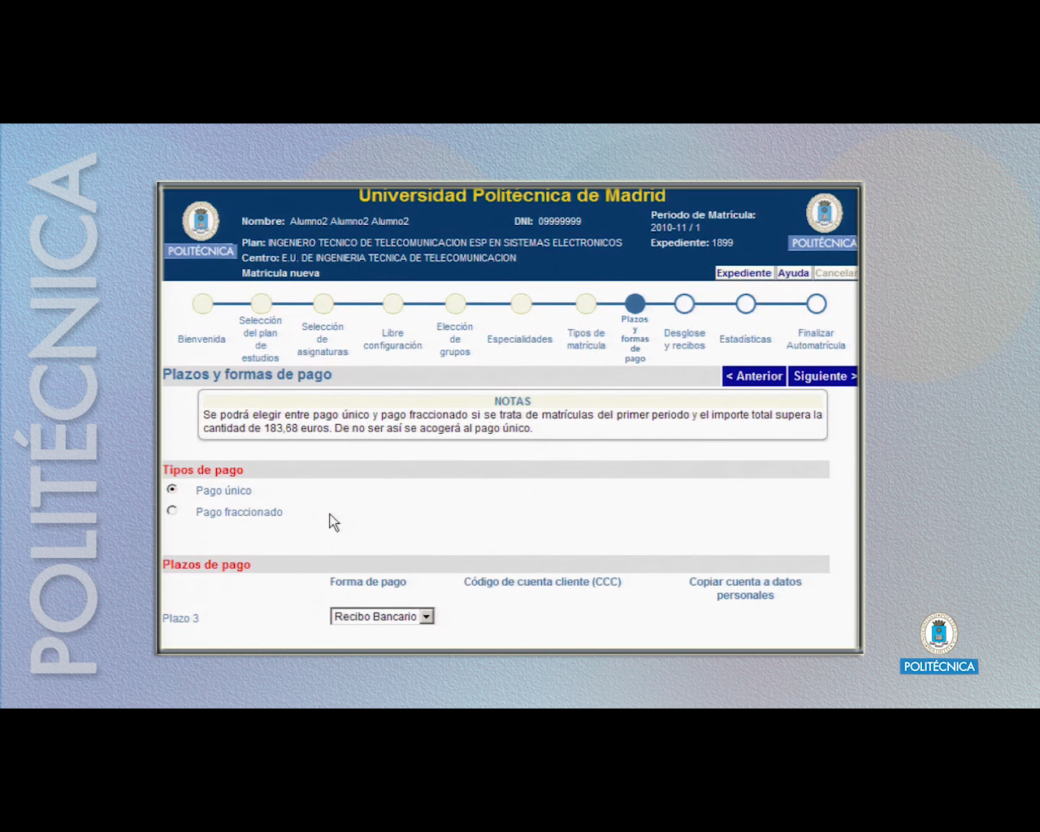Click the Politécnica crest in the video's bottom-right corner
Viewport: 1040px width, 832px height.
(x=939, y=643)
